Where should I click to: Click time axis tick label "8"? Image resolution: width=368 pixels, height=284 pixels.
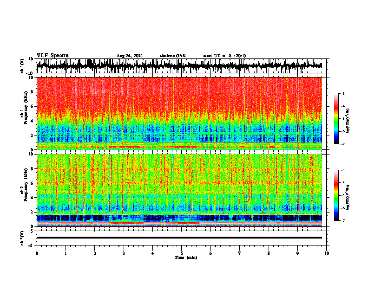tap(269, 253)
